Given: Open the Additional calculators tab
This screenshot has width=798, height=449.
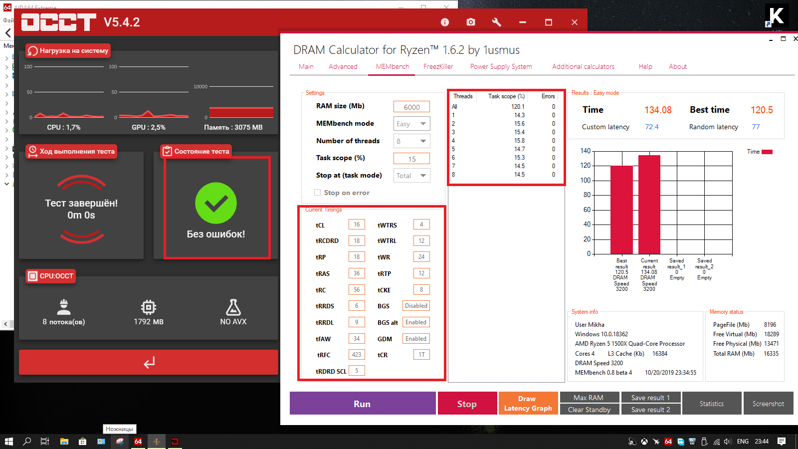Looking at the screenshot, I should click(584, 66).
